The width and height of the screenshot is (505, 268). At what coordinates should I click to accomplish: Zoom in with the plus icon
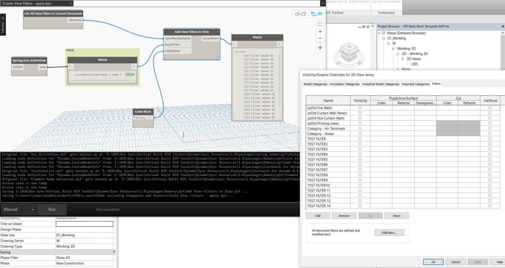(320, 32)
